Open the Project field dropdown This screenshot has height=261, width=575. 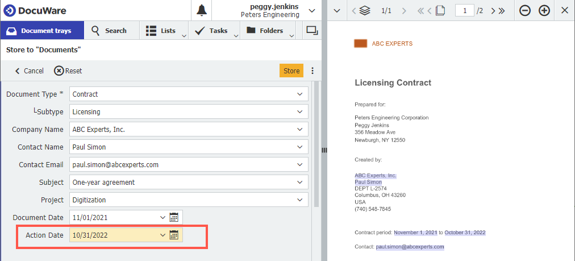(x=300, y=200)
